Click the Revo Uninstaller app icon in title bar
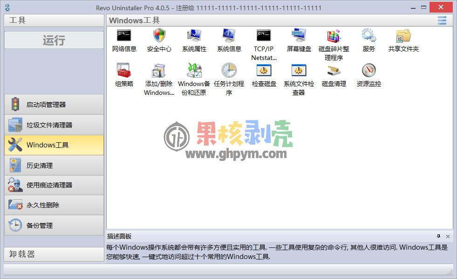The image size is (457, 279). coord(7,8)
